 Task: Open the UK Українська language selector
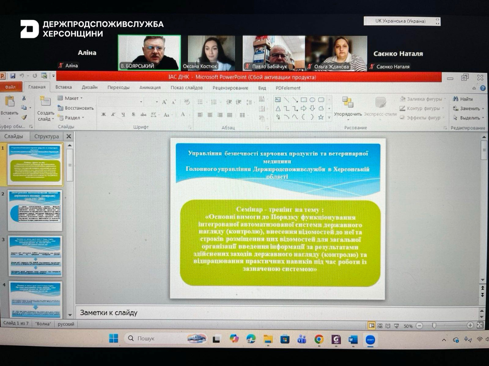[401, 21]
